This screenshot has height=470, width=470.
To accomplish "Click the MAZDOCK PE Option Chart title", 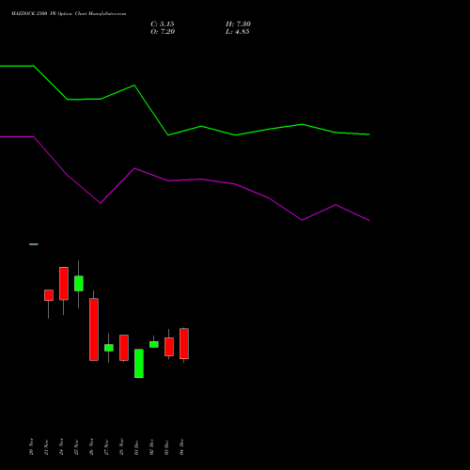I will (x=69, y=14).
